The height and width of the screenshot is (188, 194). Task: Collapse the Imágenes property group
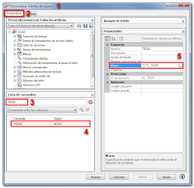pyautogui.click(x=107, y=82)
